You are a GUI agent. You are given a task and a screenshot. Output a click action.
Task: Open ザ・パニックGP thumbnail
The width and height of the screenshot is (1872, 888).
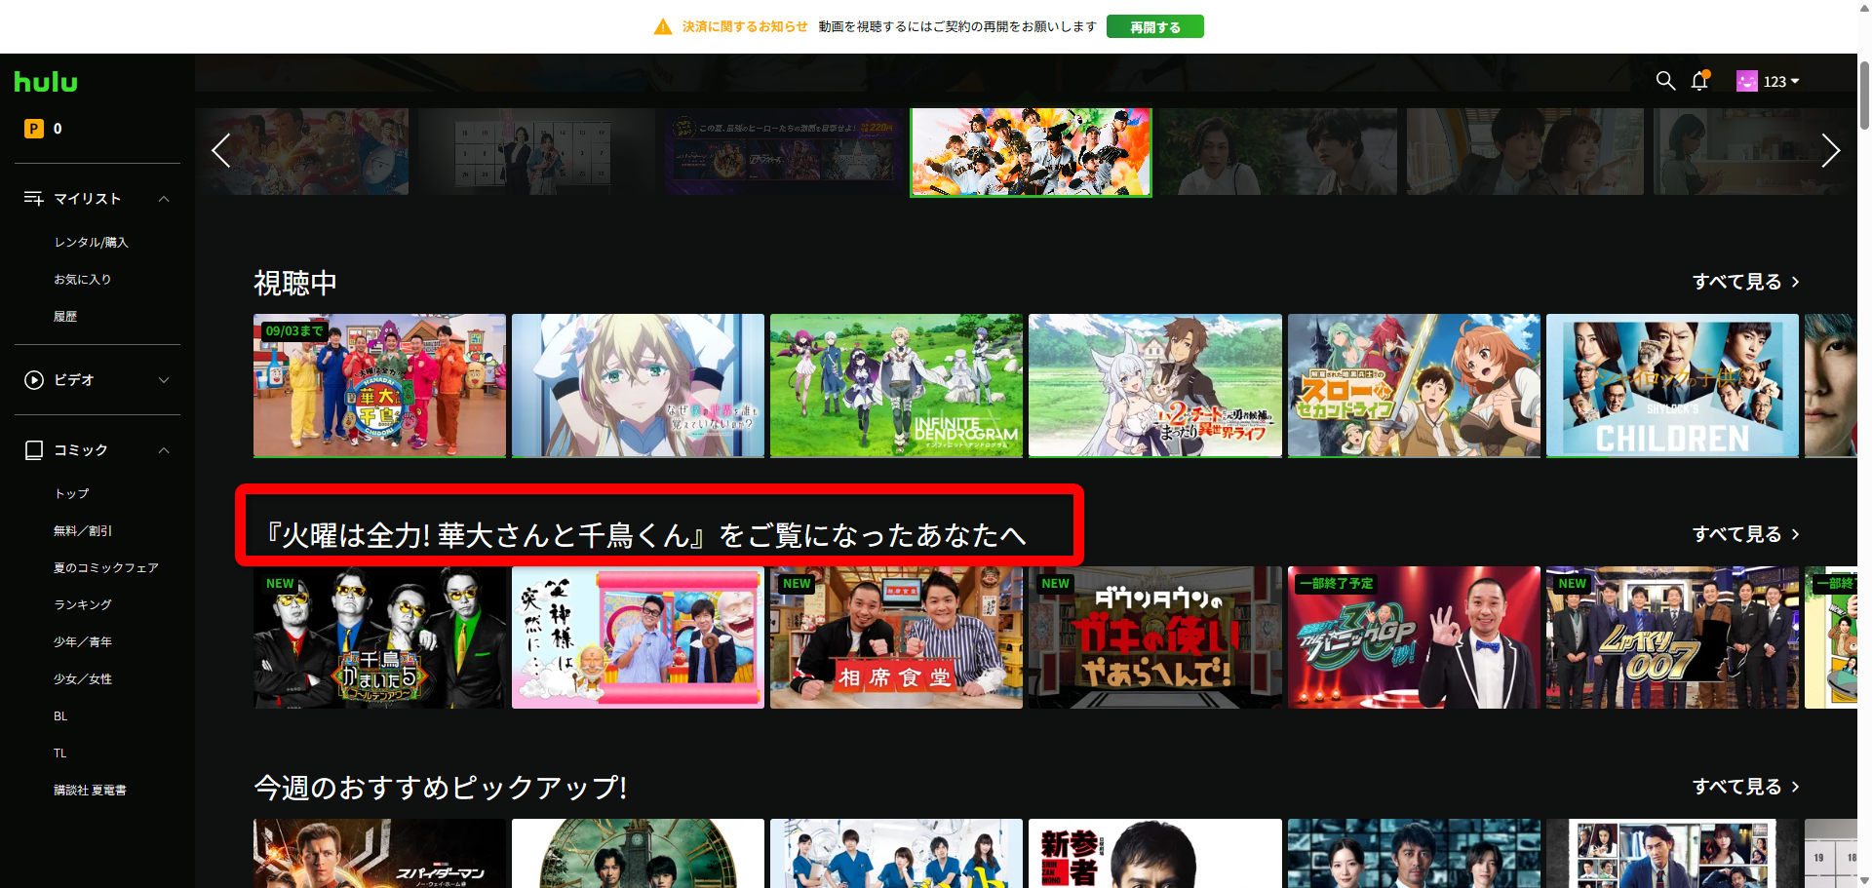tap(1414, 637)
